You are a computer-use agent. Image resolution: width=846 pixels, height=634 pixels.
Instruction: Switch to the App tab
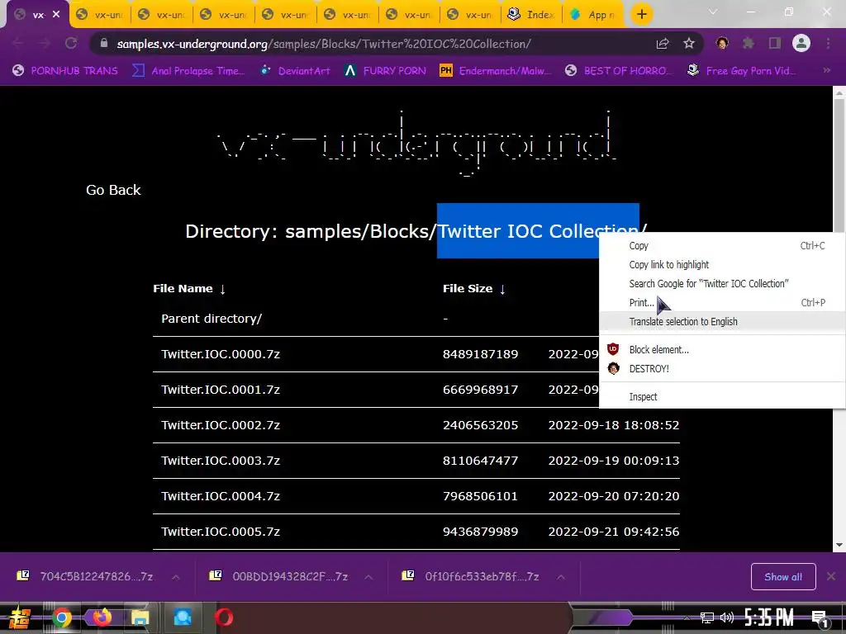pyautogui.click(x=593, y=15)
